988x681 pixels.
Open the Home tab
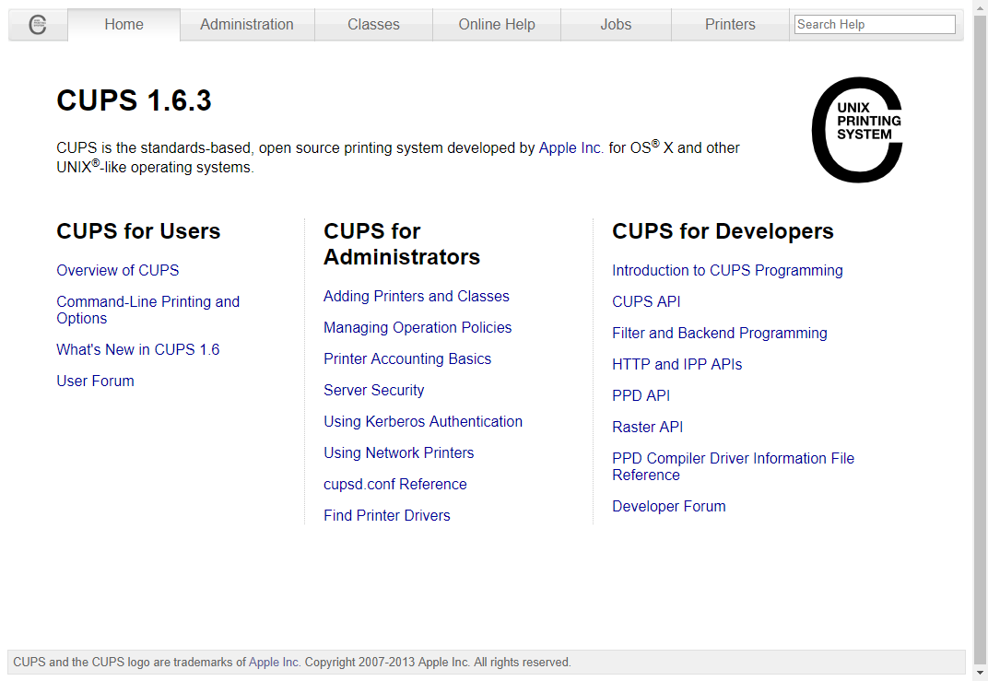point(124,25)
